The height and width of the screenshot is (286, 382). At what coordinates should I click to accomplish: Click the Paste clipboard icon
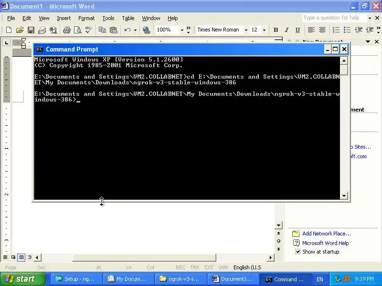pos(113,30)
